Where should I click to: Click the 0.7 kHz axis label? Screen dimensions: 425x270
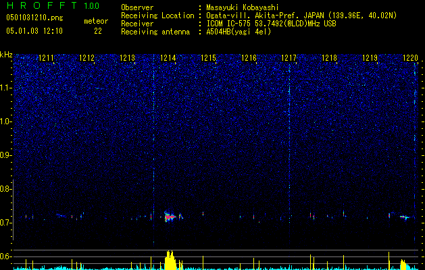point(5,223)
